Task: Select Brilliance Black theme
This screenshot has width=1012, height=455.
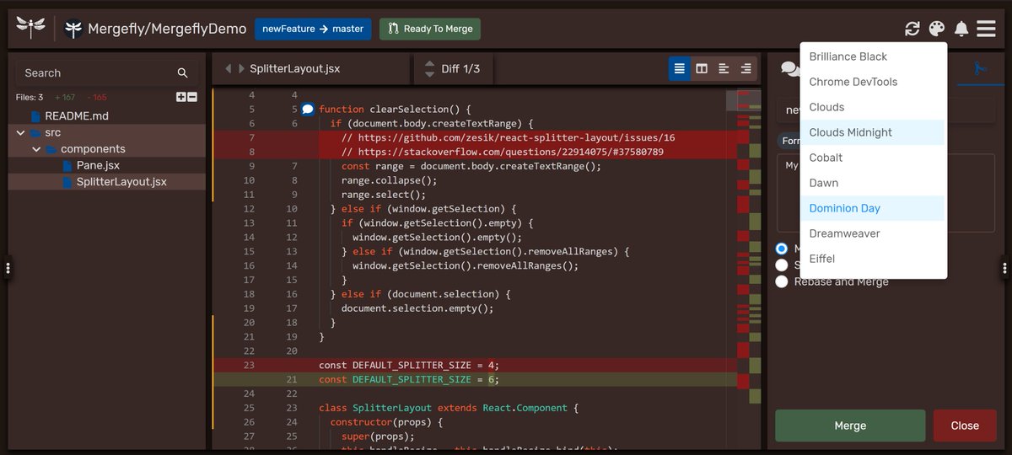Action: [873, 56]
